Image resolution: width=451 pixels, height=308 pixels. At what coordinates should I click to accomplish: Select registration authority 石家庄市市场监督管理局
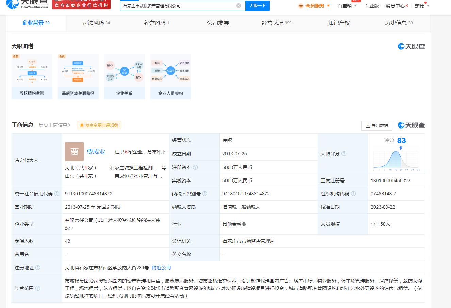249,241
